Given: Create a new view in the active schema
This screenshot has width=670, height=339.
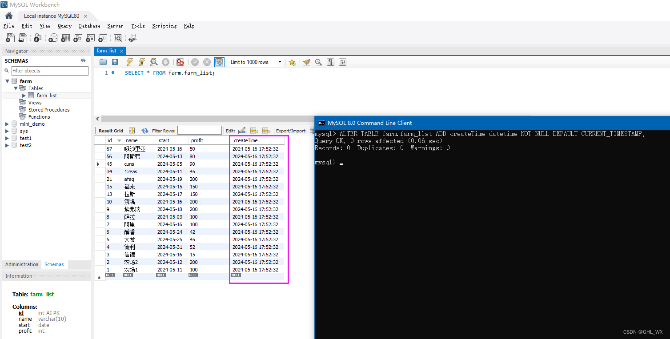Looking at the screenshot, I should (78, 38).
